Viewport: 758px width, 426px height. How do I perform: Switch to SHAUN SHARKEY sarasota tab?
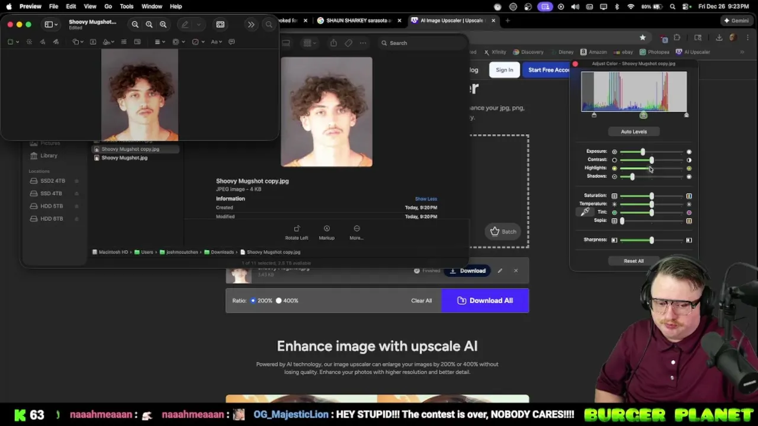[x=359, y=20]
